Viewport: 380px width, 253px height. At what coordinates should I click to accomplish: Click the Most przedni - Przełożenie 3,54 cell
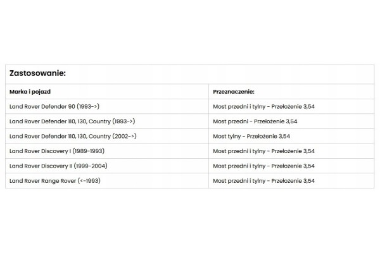(x=291, y=121)
